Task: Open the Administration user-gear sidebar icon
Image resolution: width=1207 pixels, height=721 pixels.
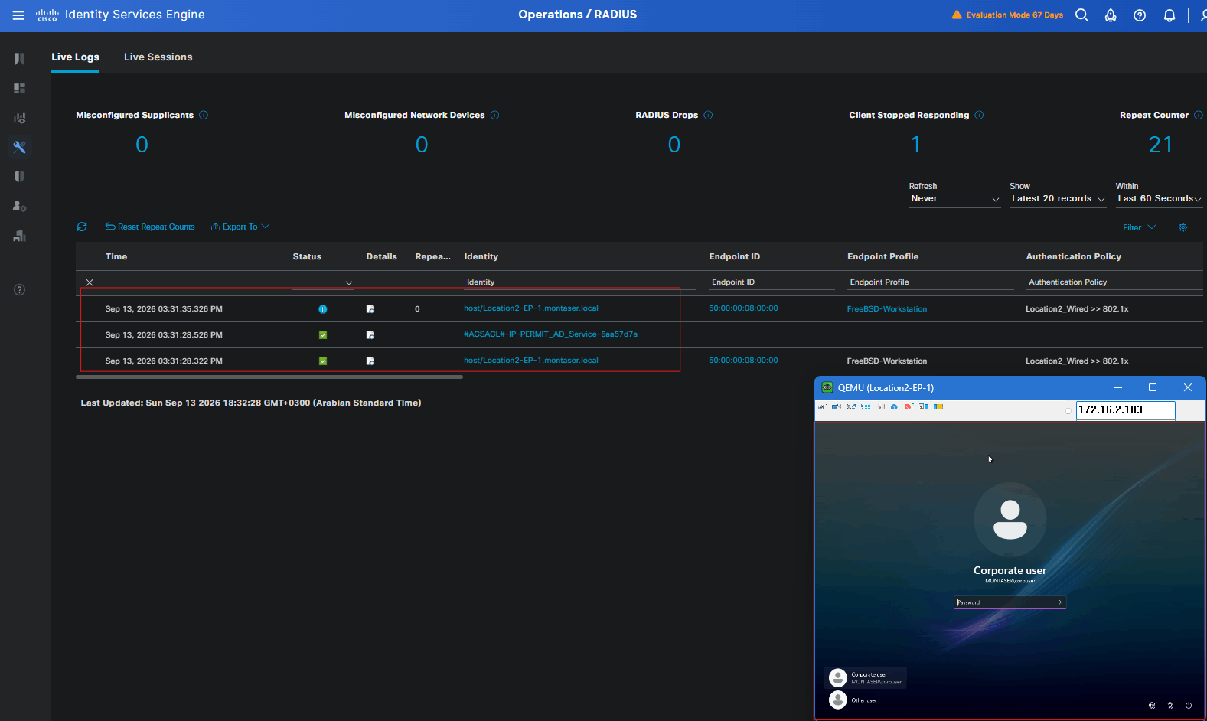Action: coord(20,207)
